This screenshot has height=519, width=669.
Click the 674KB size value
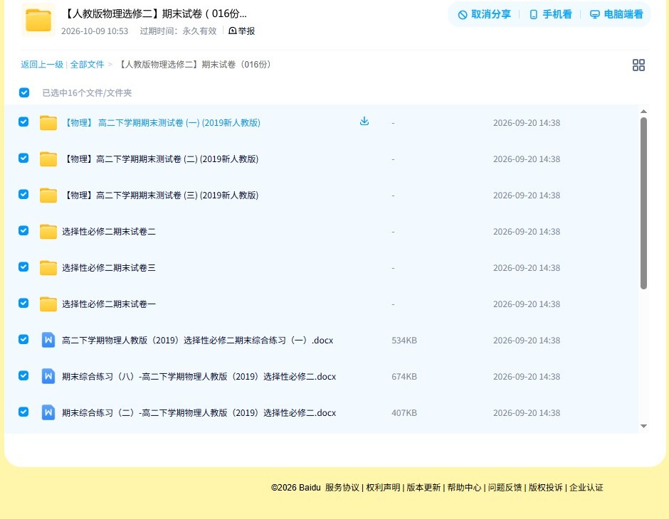pos(404,377)
